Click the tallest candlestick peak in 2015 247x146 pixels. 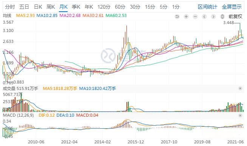pyautogui.click(x=127, y=35)
